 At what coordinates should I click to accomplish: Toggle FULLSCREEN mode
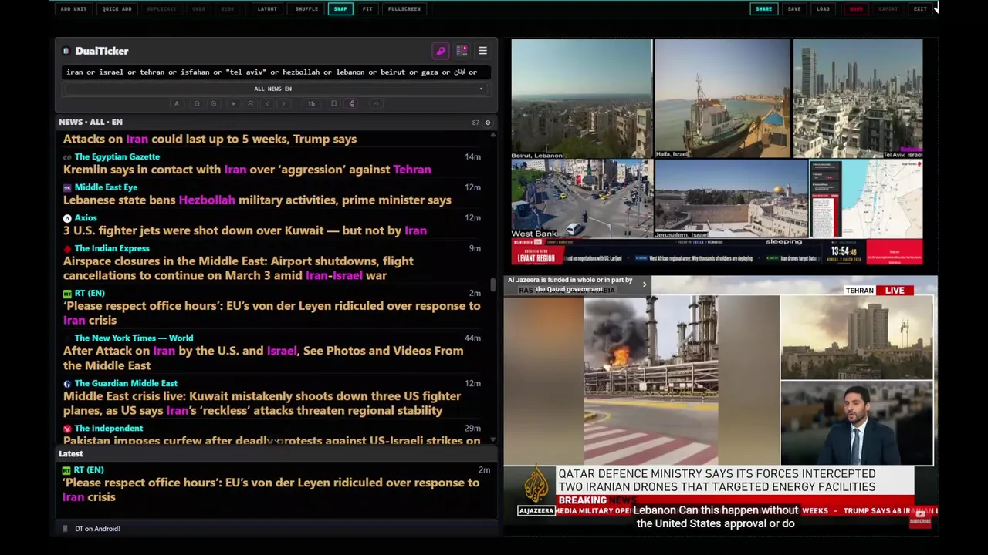[404, 9]
